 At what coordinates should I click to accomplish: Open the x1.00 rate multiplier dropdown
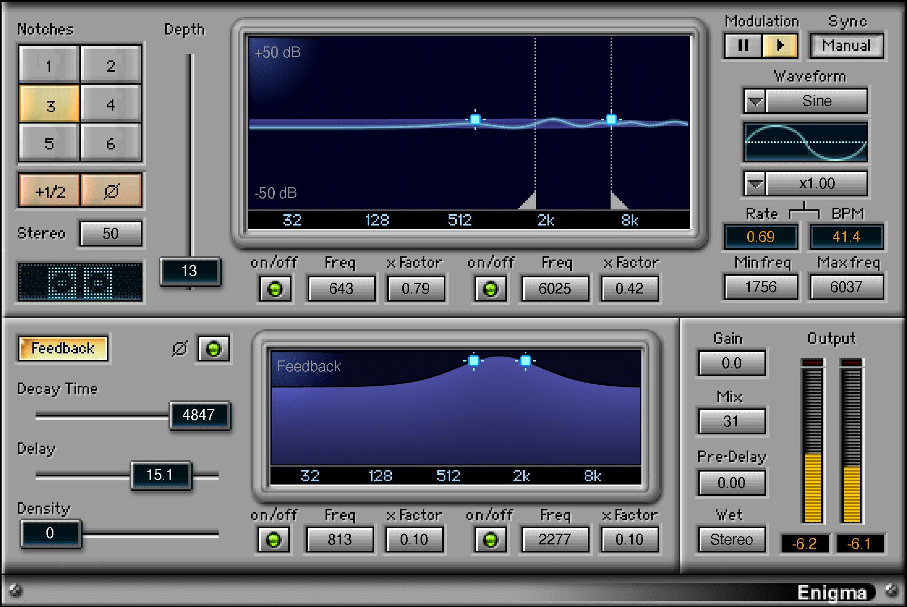(755, 184)
